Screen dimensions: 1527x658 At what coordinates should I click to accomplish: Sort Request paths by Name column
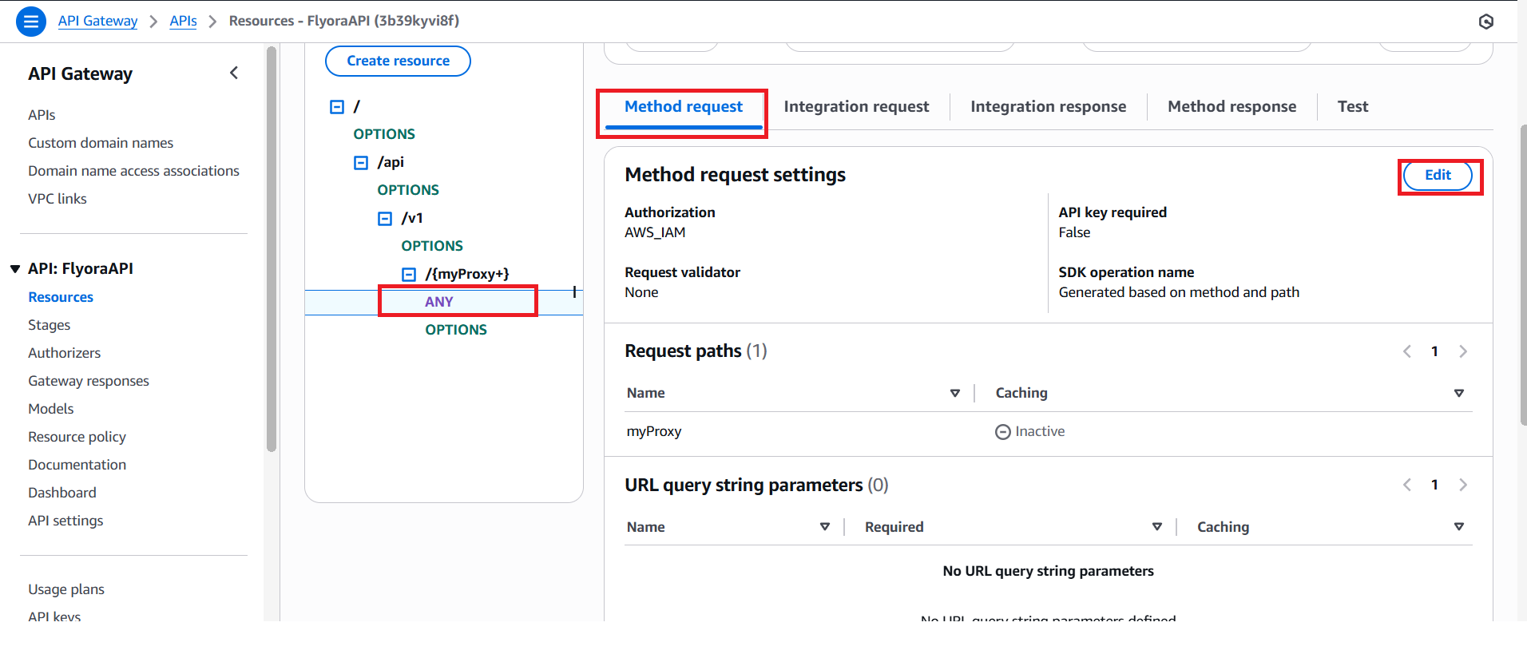954,393
